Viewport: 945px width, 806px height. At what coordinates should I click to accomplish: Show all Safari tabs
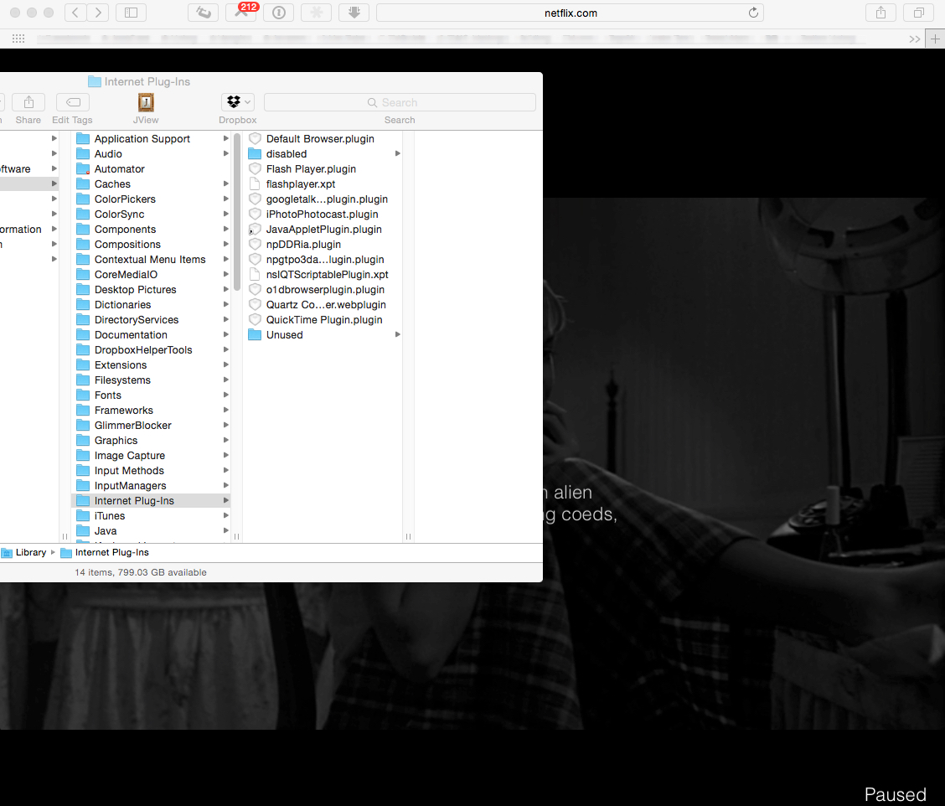coord(918,13)
